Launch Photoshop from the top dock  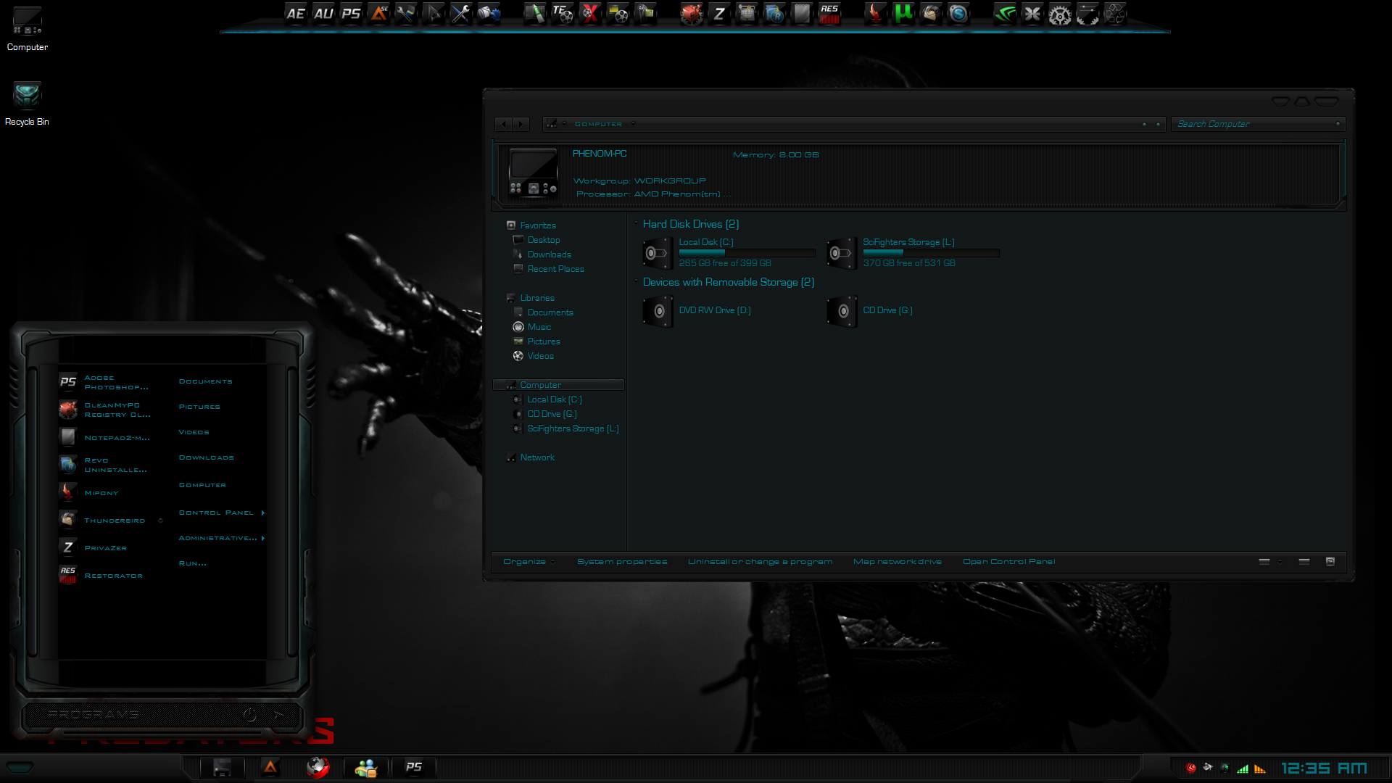tap(352, 12)
